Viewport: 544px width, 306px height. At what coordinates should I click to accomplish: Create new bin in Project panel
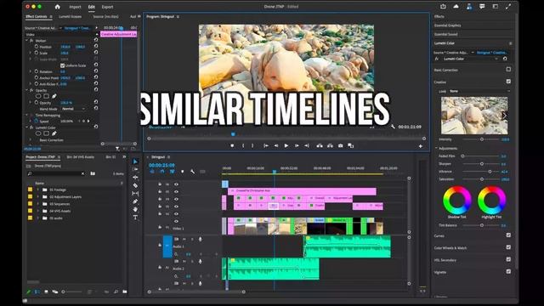point(125,292)
